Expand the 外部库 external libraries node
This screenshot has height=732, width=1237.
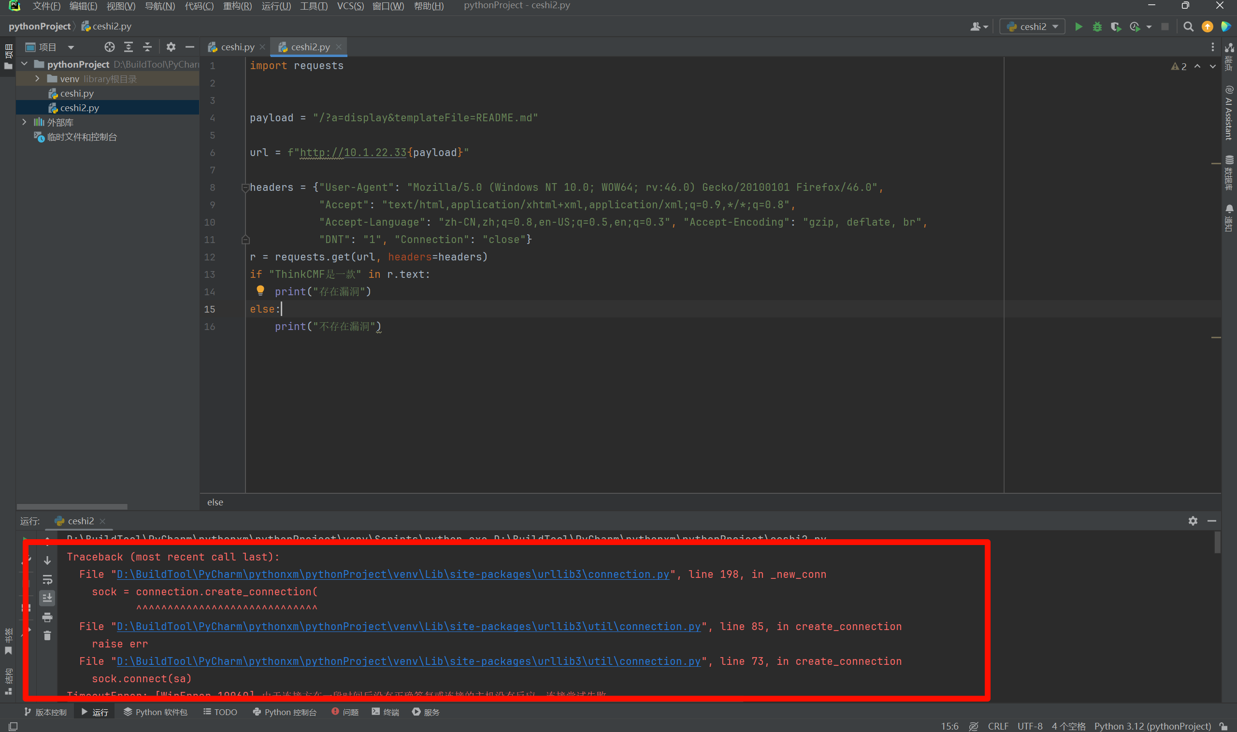[24, 122]
